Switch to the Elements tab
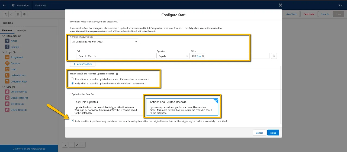347x152 pixels. (7, 31)
